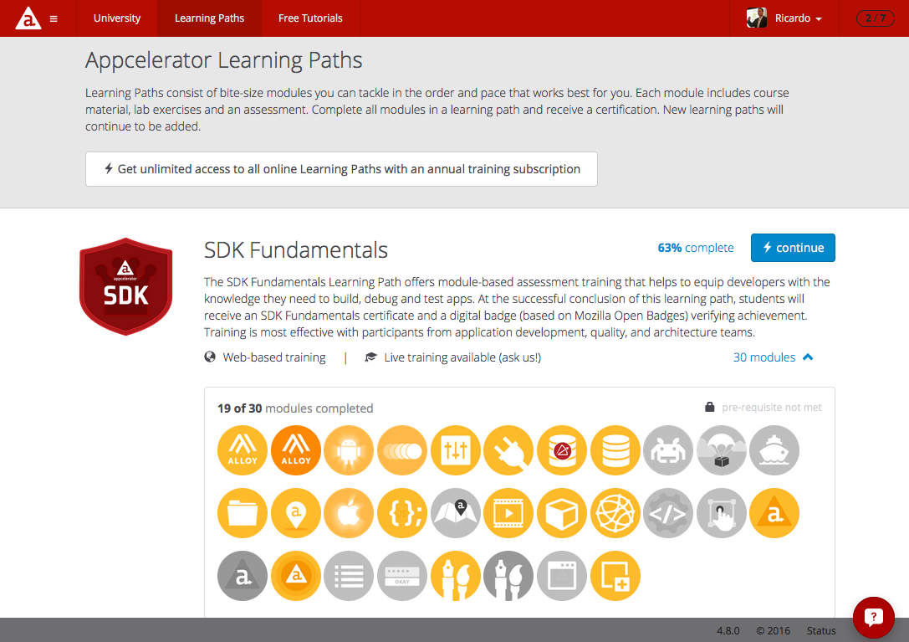Screen dimensions: 909x642
Task: Open the power plug module icon
Action: click(509, 450)
